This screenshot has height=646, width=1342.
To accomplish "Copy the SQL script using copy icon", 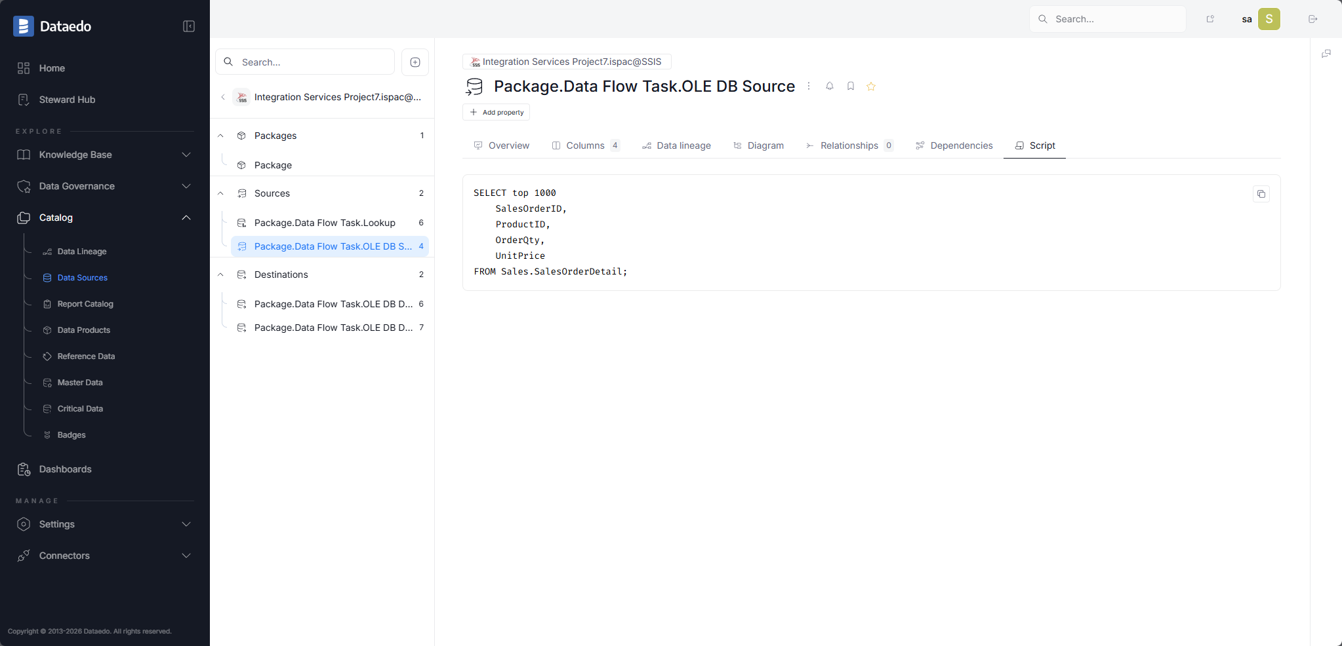I will [1260, 194].
